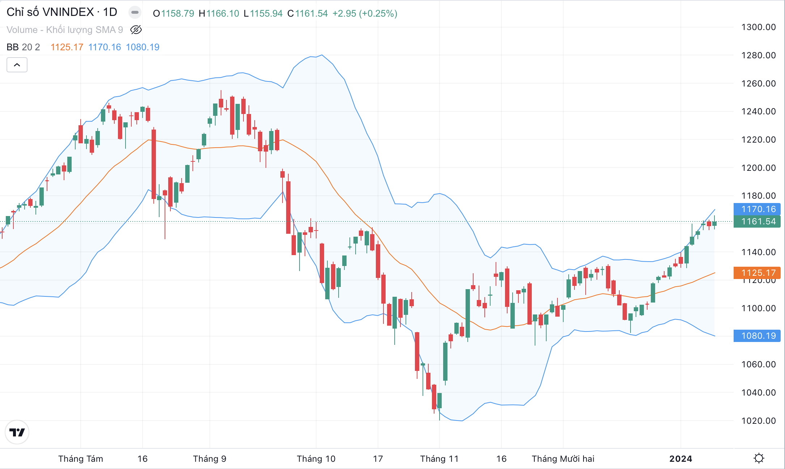Click the Tháng 11 time axis label
Viewport: 785px width, 469px height.
(x=440, y=459)
